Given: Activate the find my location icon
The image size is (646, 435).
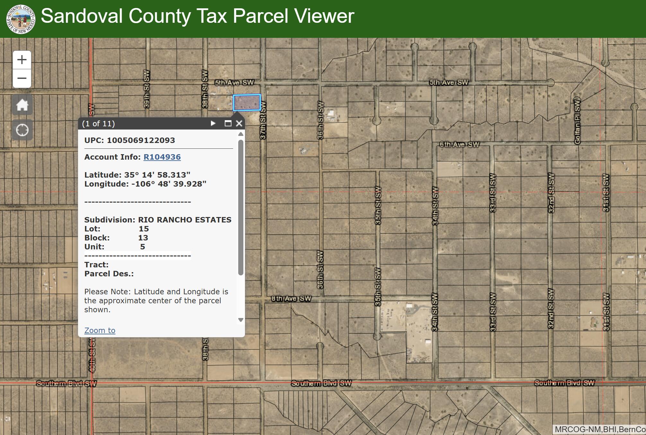Looking at the screenshot, I should click(x=22, y=130).
